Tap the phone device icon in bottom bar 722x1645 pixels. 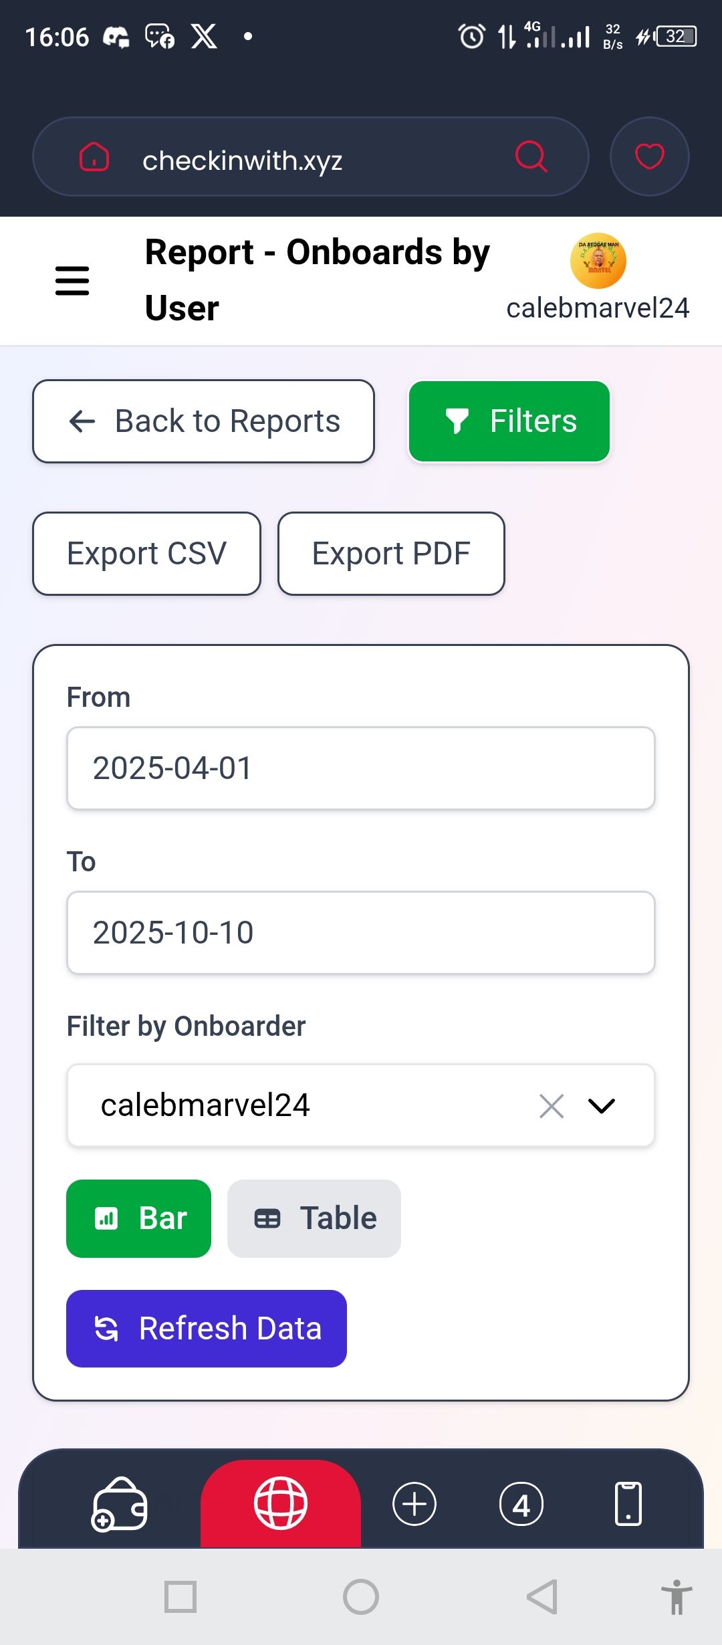(628, 1504)
